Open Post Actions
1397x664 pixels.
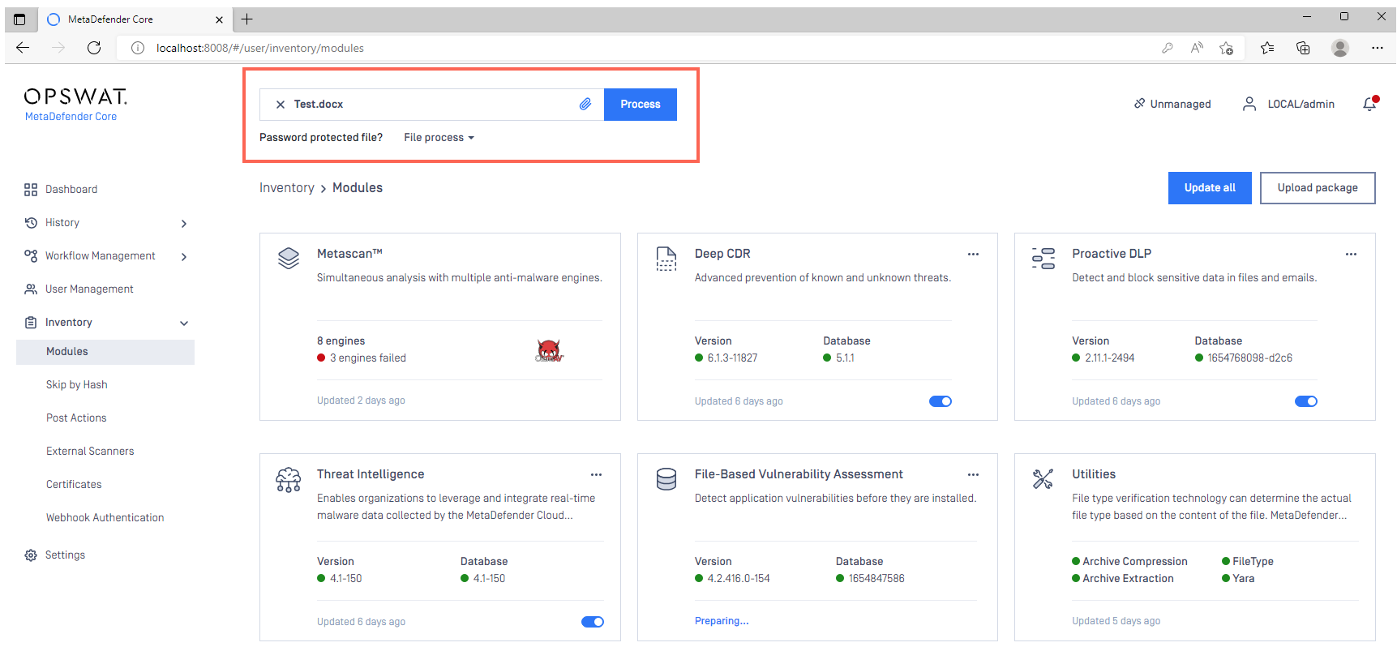pyautogui.click(x=76, y=418)
